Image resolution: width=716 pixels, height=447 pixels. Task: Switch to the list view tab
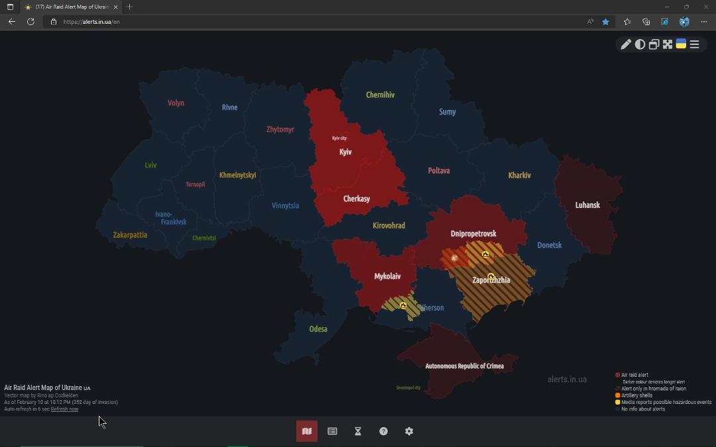(332, 431)
